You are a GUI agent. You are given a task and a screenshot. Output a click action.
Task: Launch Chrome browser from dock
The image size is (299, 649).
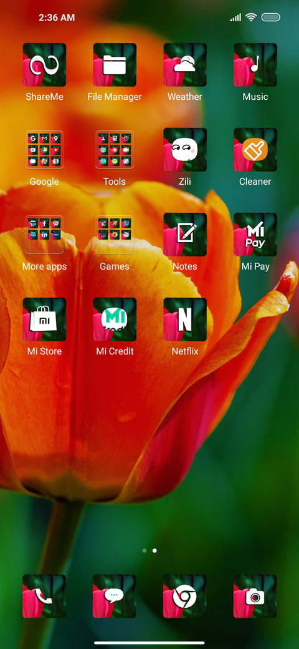coord(184,596)
